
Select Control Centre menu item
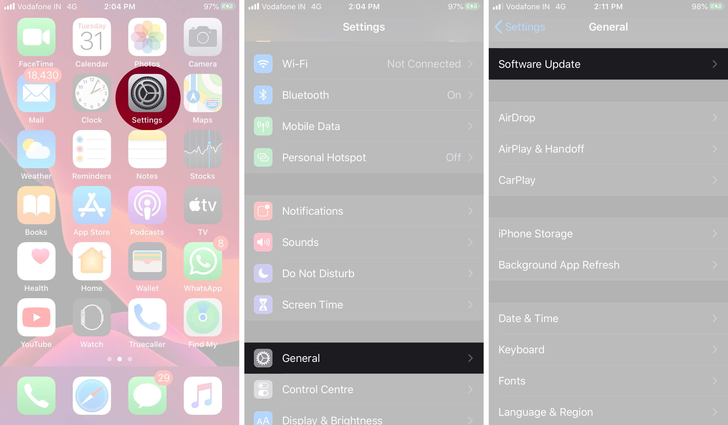364,390
